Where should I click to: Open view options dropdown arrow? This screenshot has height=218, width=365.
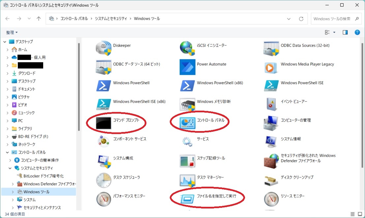(334, 32)
